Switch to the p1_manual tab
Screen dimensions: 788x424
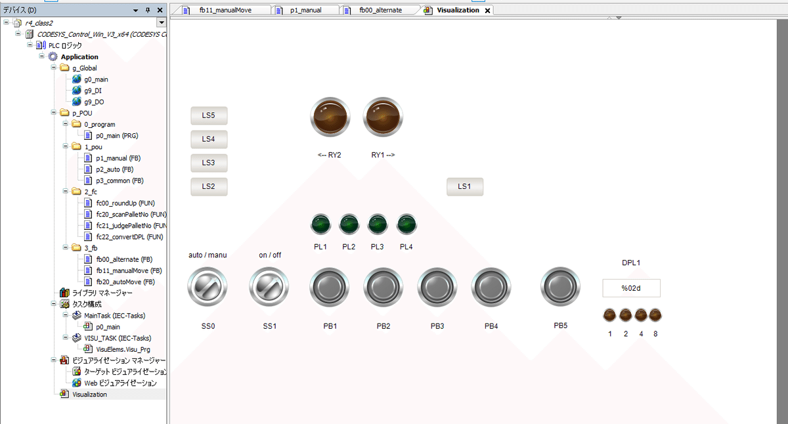pyautogui.click(x=307, y=10)
